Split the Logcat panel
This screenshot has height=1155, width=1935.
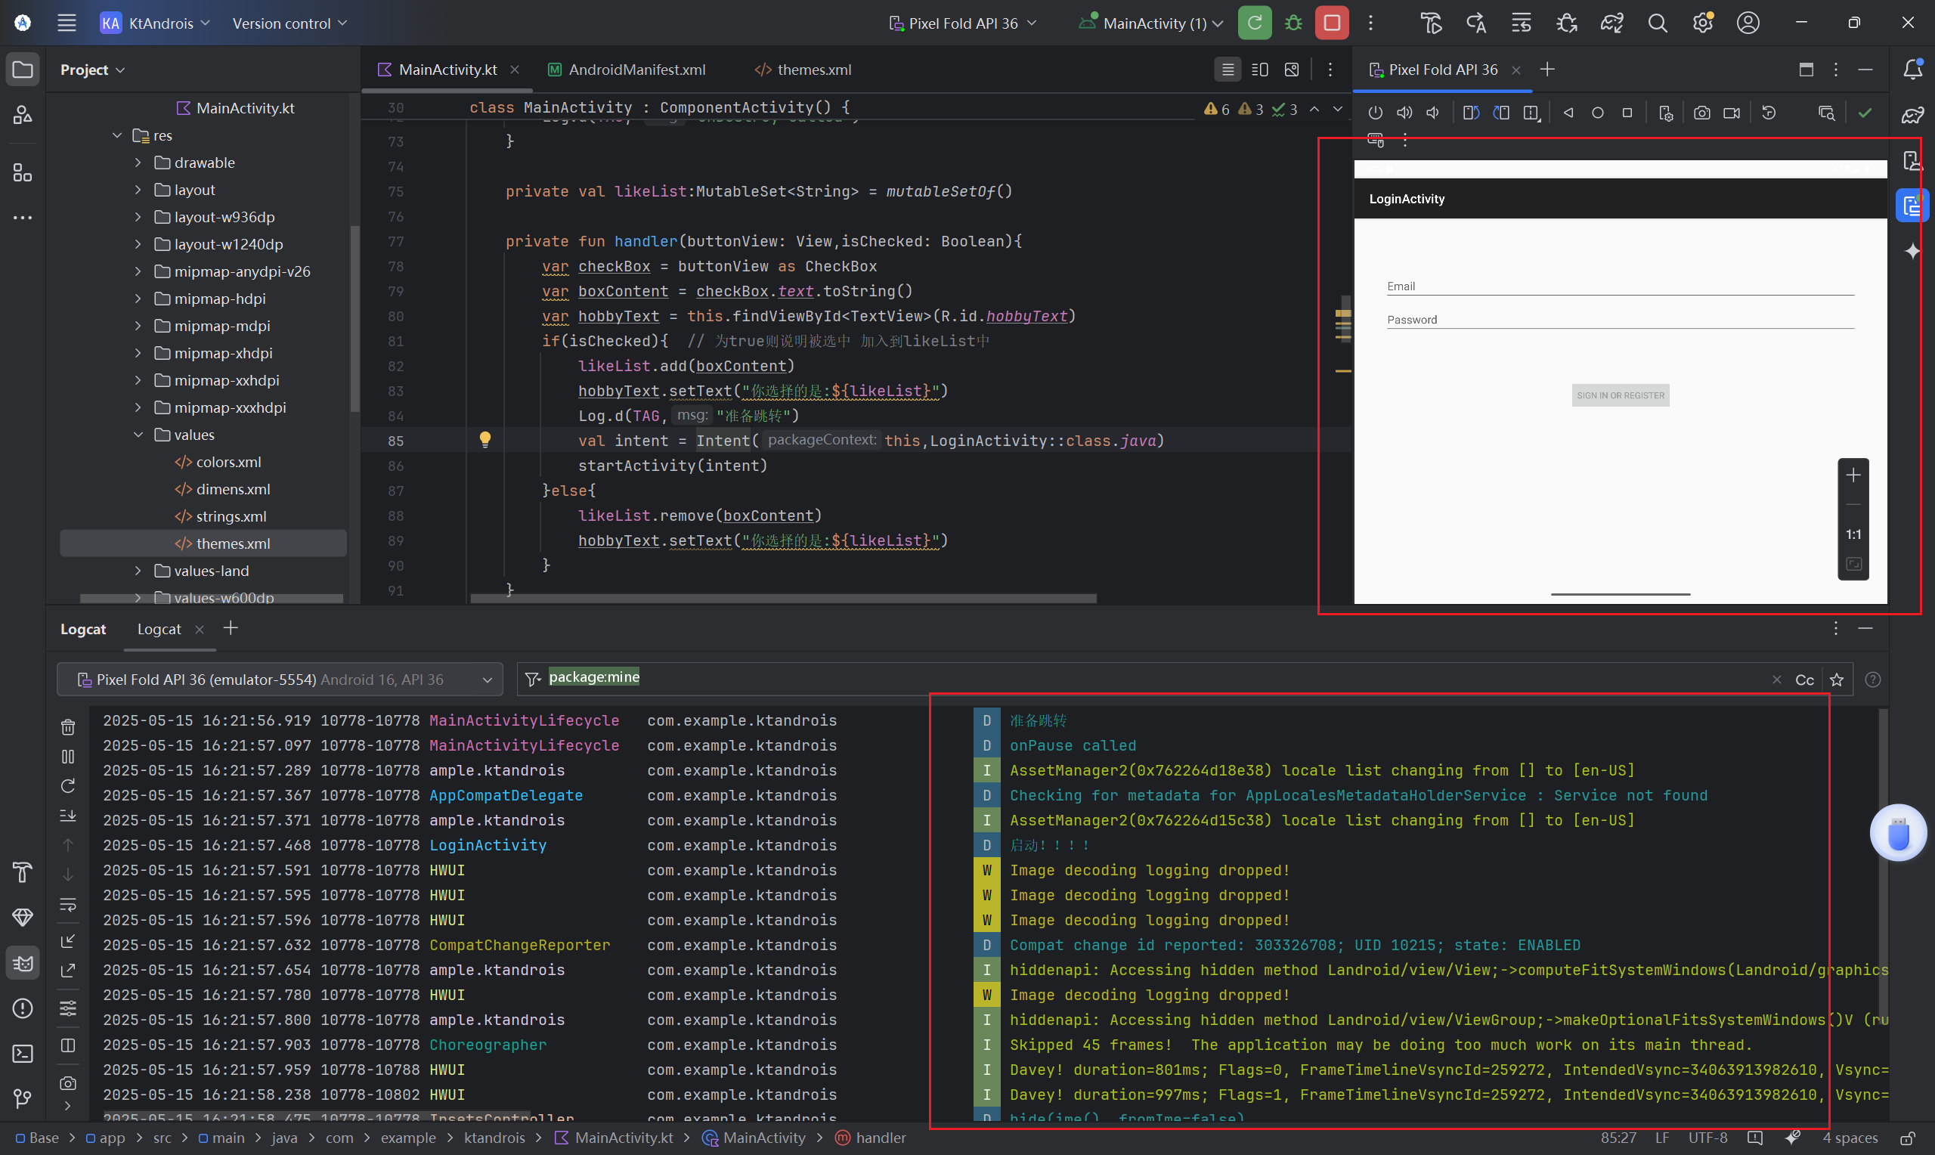point(68,1045)
